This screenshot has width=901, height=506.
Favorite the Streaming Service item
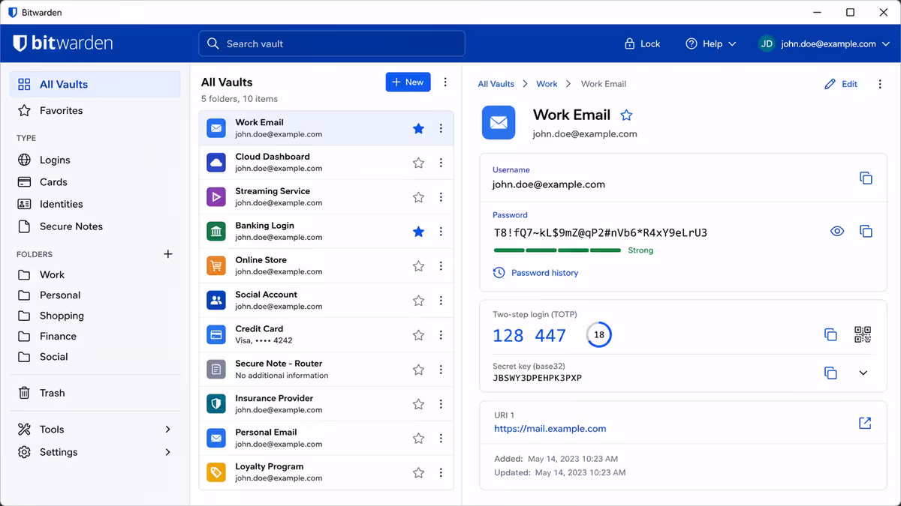click(x=419, y=197)
